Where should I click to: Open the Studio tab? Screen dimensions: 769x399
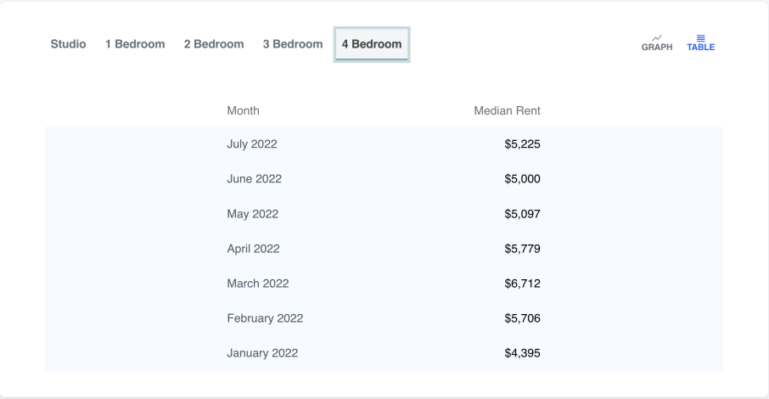tap(68, 44)
